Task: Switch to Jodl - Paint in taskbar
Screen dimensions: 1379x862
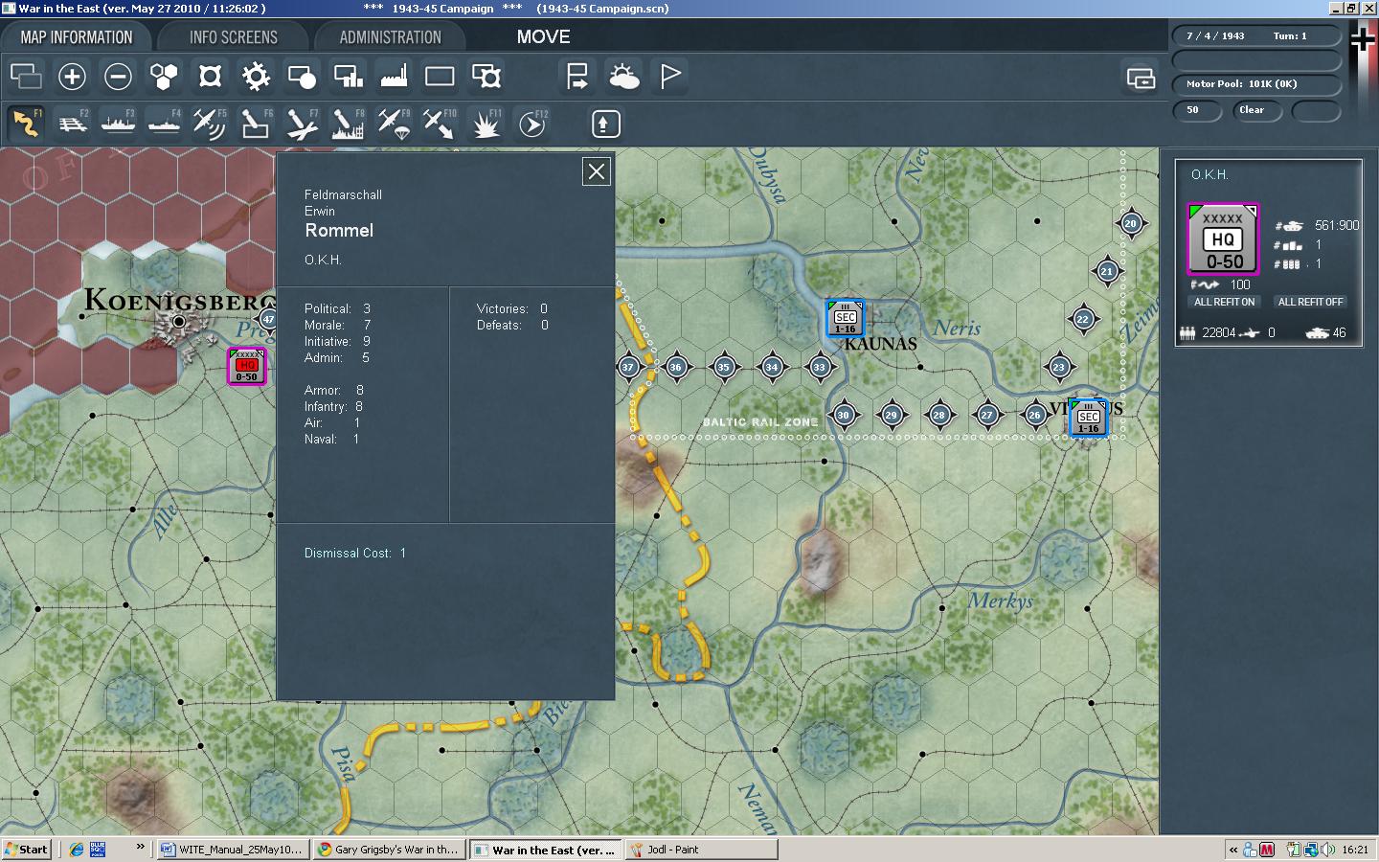Action: tap(702, 850)
